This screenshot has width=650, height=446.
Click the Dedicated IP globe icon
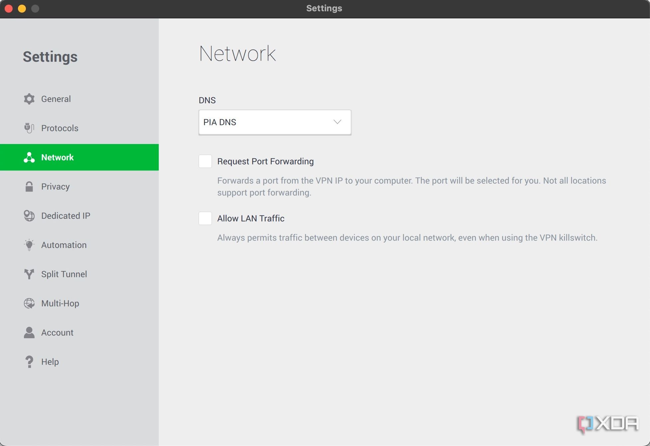click(x=29, y=216)
